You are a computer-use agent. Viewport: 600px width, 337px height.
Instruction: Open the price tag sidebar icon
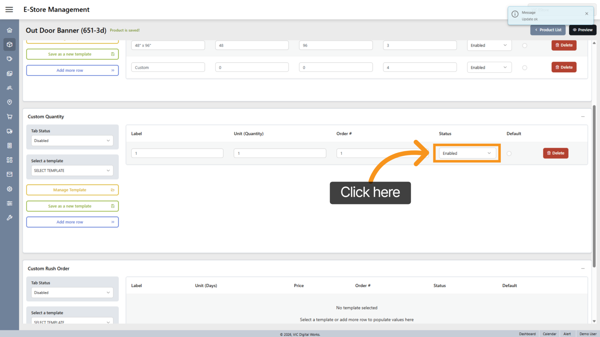point(10,59)
